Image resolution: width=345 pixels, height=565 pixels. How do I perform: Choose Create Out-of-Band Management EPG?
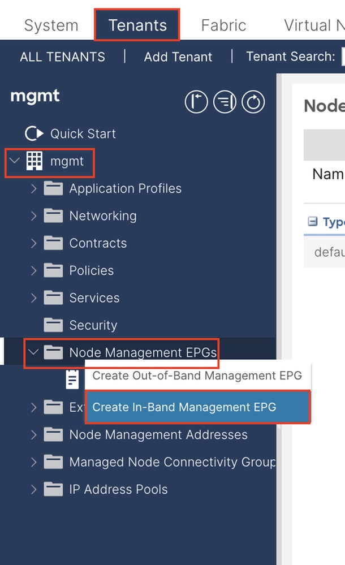pos(197,376)
